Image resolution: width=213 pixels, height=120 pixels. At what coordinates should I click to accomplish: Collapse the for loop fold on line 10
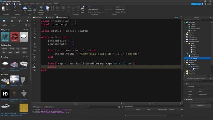(40, 50)
